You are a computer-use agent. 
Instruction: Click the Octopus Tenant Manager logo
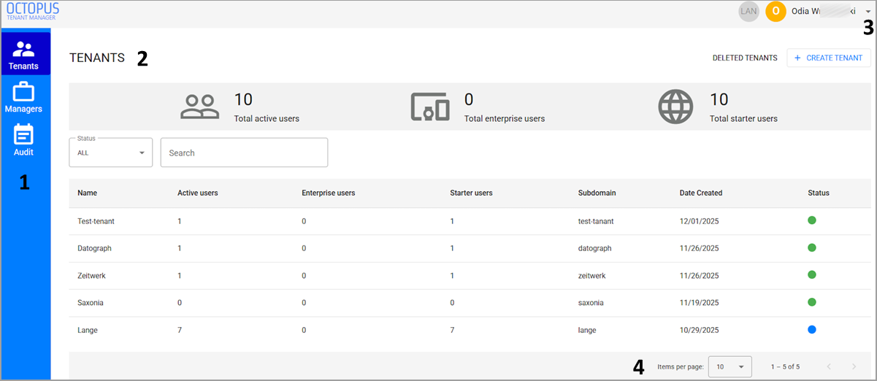tap(33, 10)
